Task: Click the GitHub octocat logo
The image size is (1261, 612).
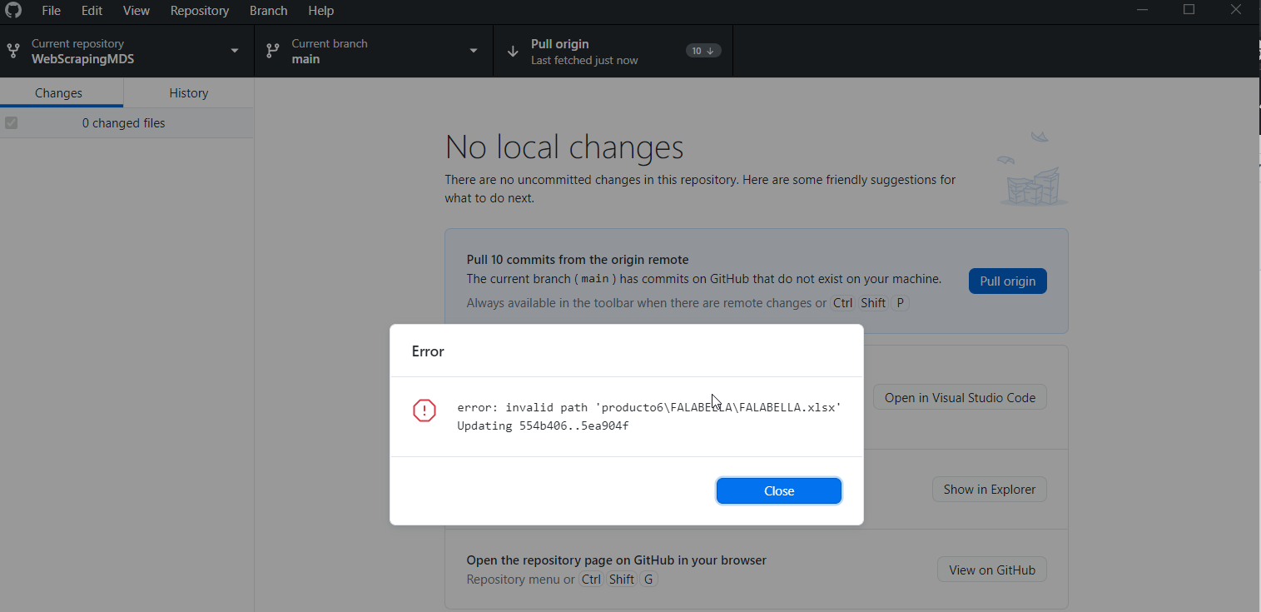Action: [x=12, y=11]
